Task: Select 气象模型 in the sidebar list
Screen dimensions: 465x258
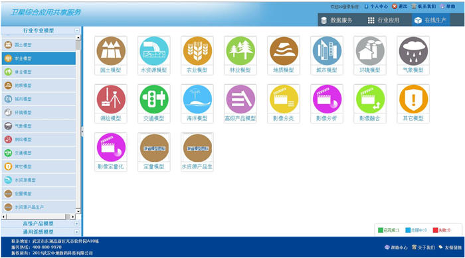Action: point(39,126)
